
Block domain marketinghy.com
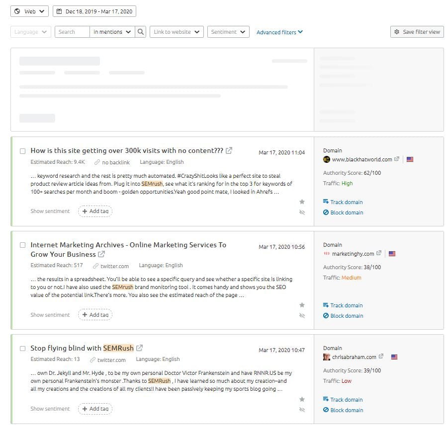coord(343,316)
